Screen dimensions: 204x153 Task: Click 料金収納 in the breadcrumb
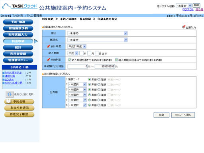click(x=48, y=19)
